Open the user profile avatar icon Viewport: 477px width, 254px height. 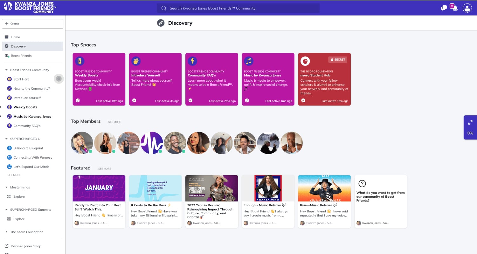point(467,8)
